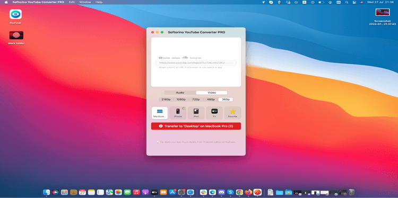Viewport: 398px width, 198px height.
Task: Open Reminders from the Dock
Action: 100,192
